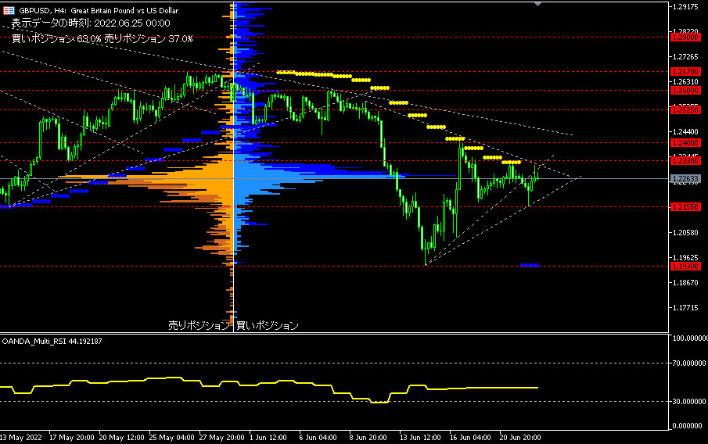Click the chart title 'GBPUSD, H4: Great Britain Pound vs US Dollar'

click(99, 10)
